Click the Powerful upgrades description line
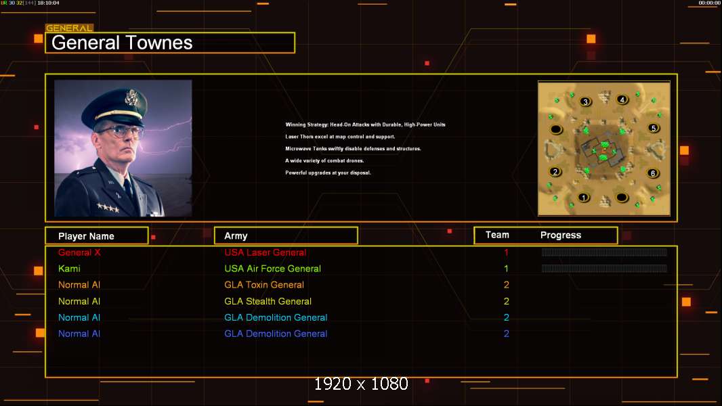The width and height of the screenshot is (722, 406). pyautogui.click(x=328, y=173)
